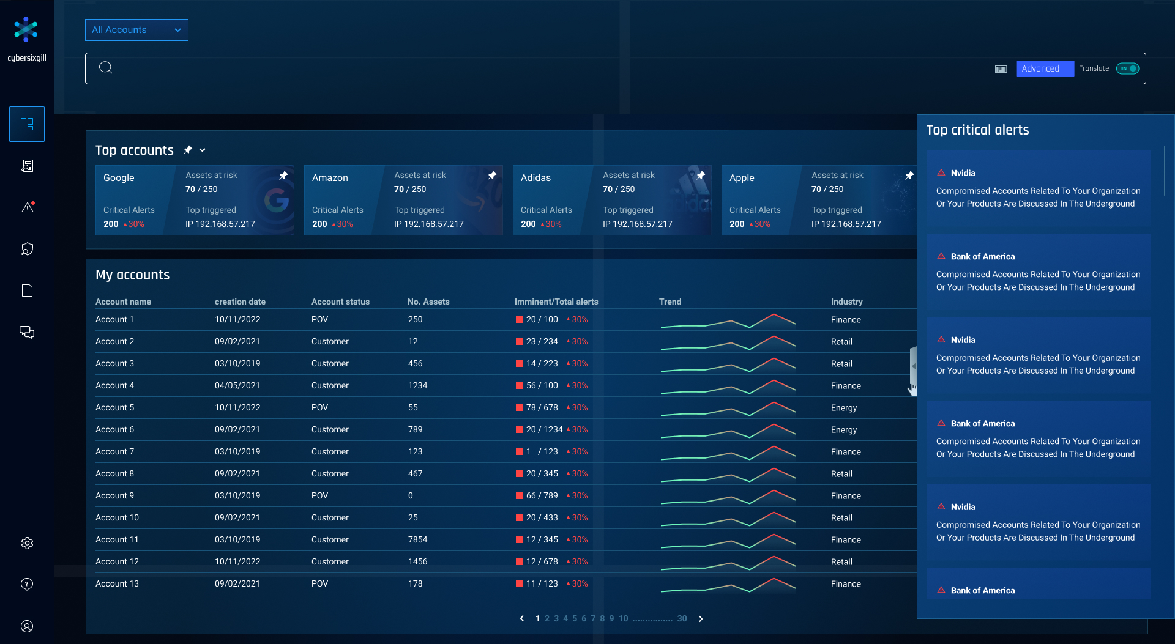Screen dimensions: 1175x644
Task: Toggle the Translate switch off
Action: point(1127,68)
